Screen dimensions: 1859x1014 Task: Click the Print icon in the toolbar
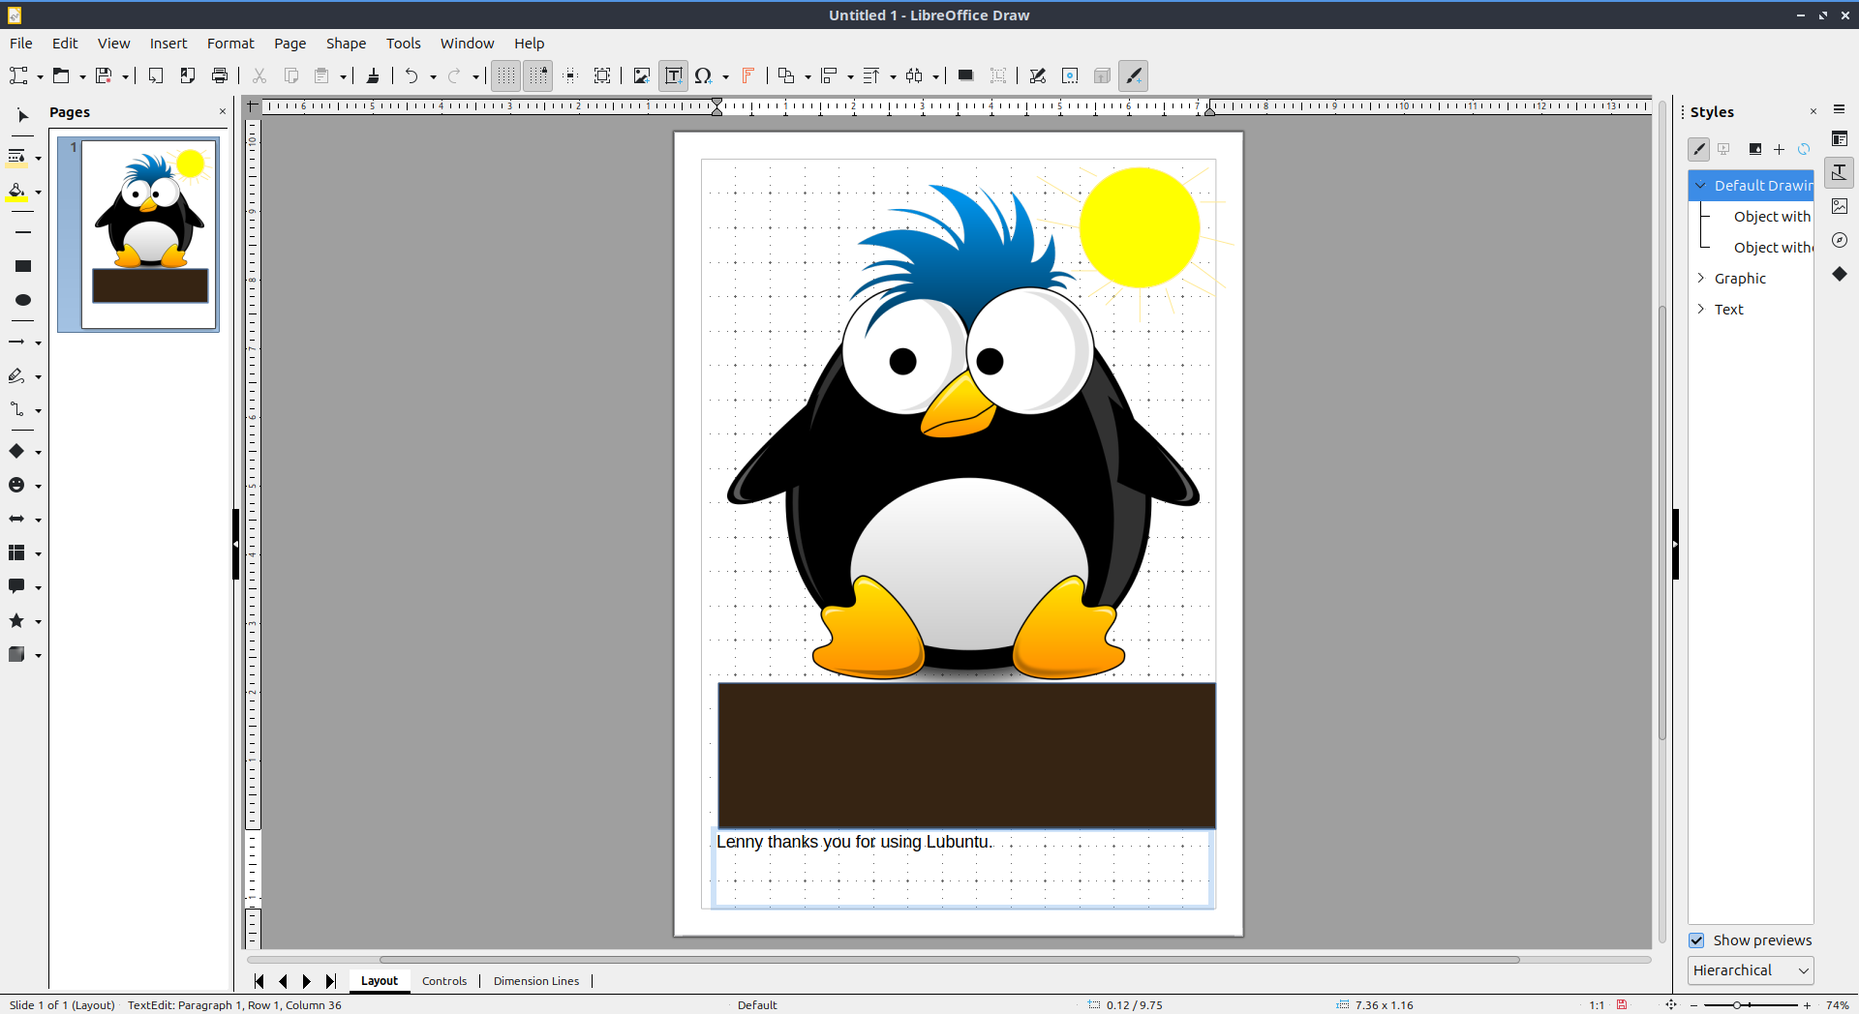coord(220,75)
